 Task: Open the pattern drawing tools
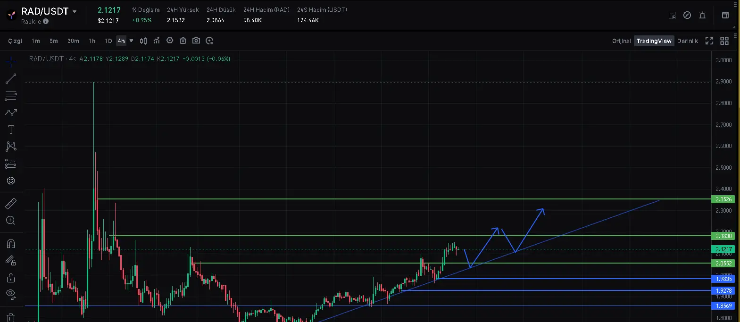pos(11,113)
